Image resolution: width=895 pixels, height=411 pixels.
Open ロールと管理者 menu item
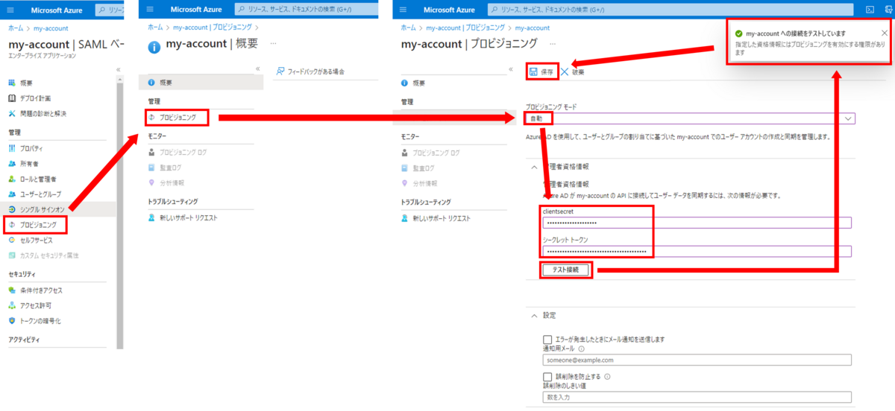click(32, 179)
